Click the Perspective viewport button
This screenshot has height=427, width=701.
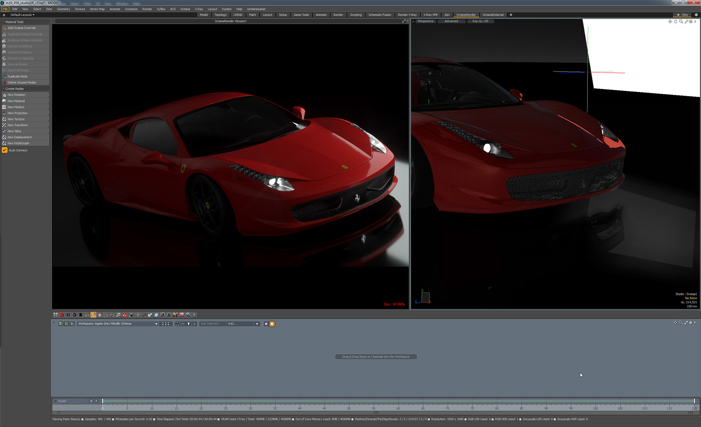[425, 21]
